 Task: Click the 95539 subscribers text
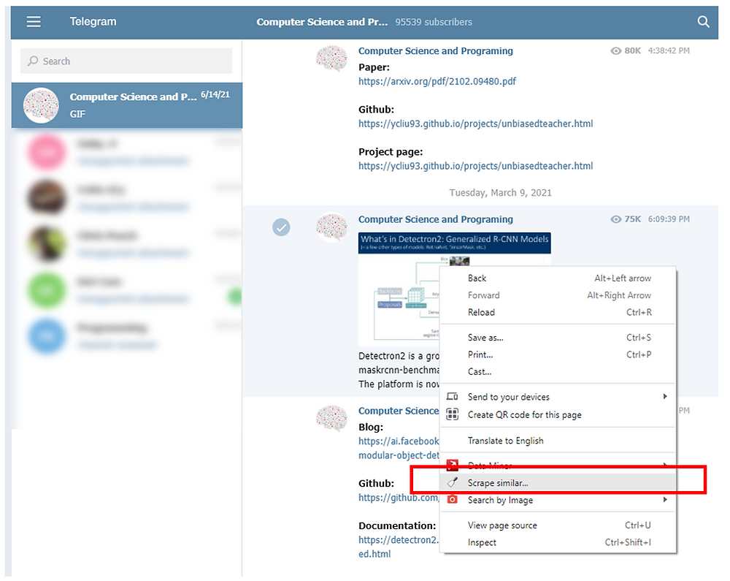pyautogui.click(x=434, y=22)
